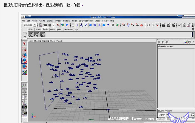The height and width of the screenshot is (123, 195).
Task: Switch to the cps shelf tab
Action: [x=76, y=29]
